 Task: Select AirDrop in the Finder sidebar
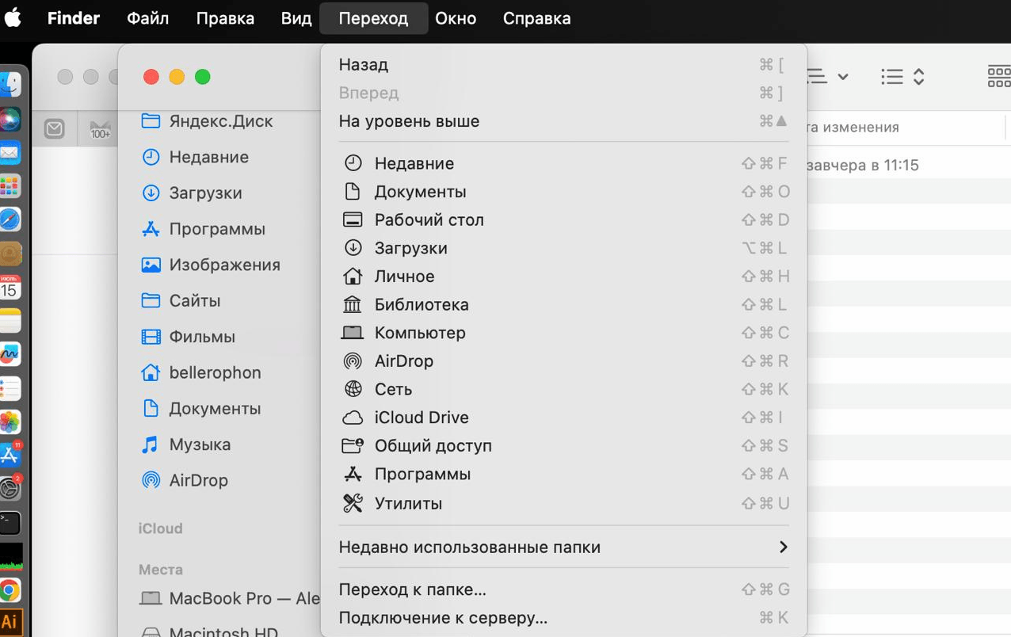point(184,480)
